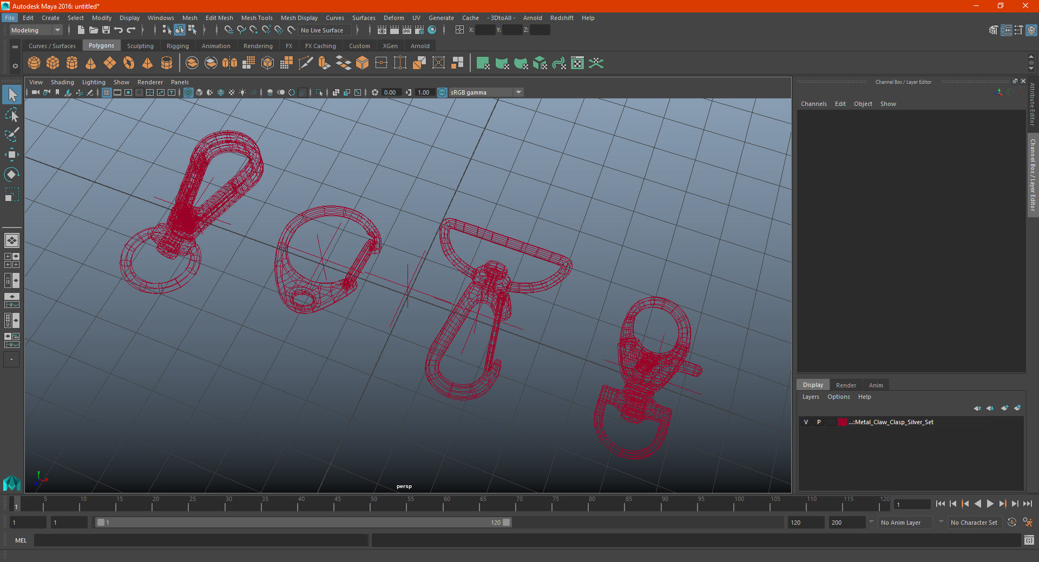Click the playback range slider bar

tap(303, 522)
